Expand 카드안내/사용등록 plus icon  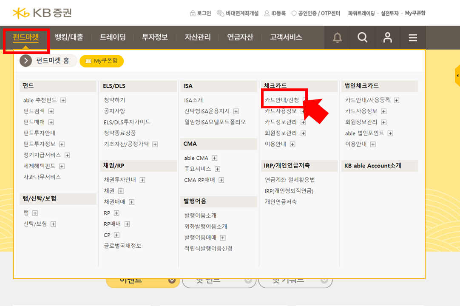[x=396, y=100]
